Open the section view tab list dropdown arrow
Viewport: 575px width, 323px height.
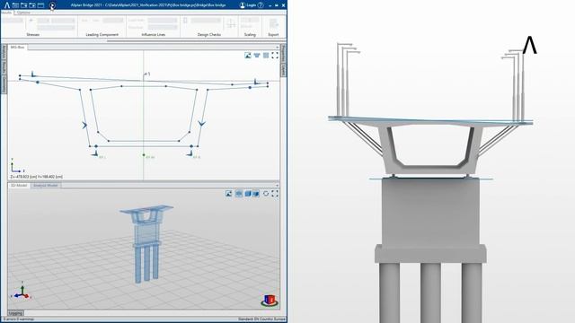(x=278, y=48)
